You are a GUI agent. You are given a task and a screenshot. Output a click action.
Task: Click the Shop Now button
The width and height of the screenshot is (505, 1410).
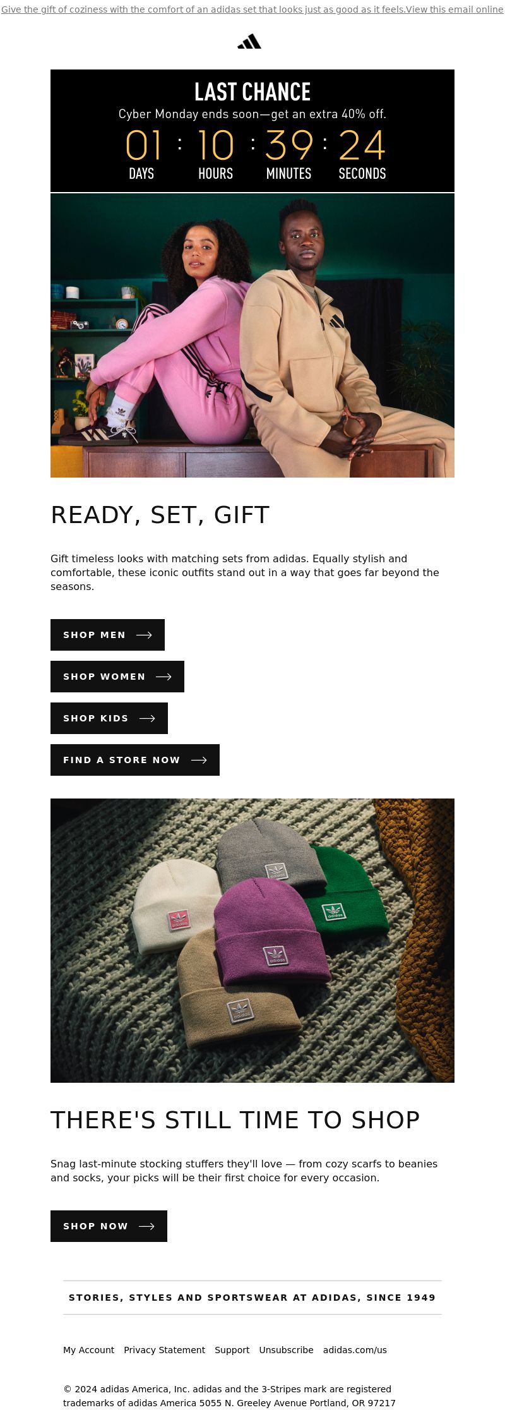pyautogui.click(x=109, y=1226)
